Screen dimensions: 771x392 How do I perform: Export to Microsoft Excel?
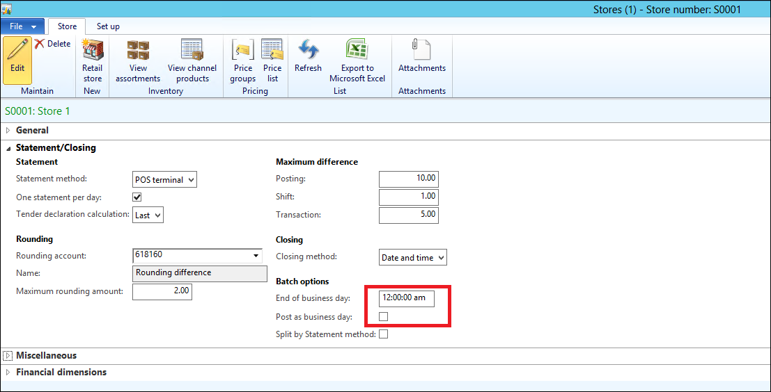357,60
